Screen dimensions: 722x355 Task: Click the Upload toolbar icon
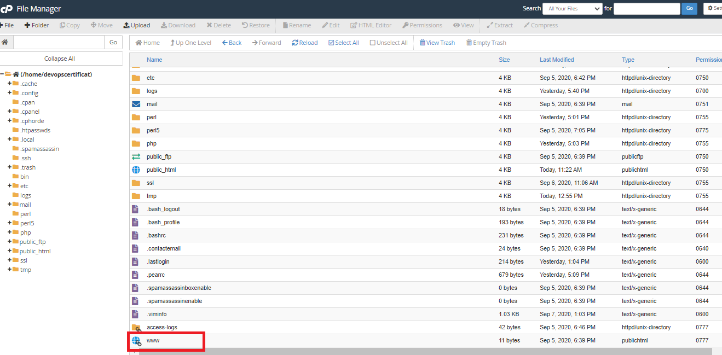coord(126,25)
